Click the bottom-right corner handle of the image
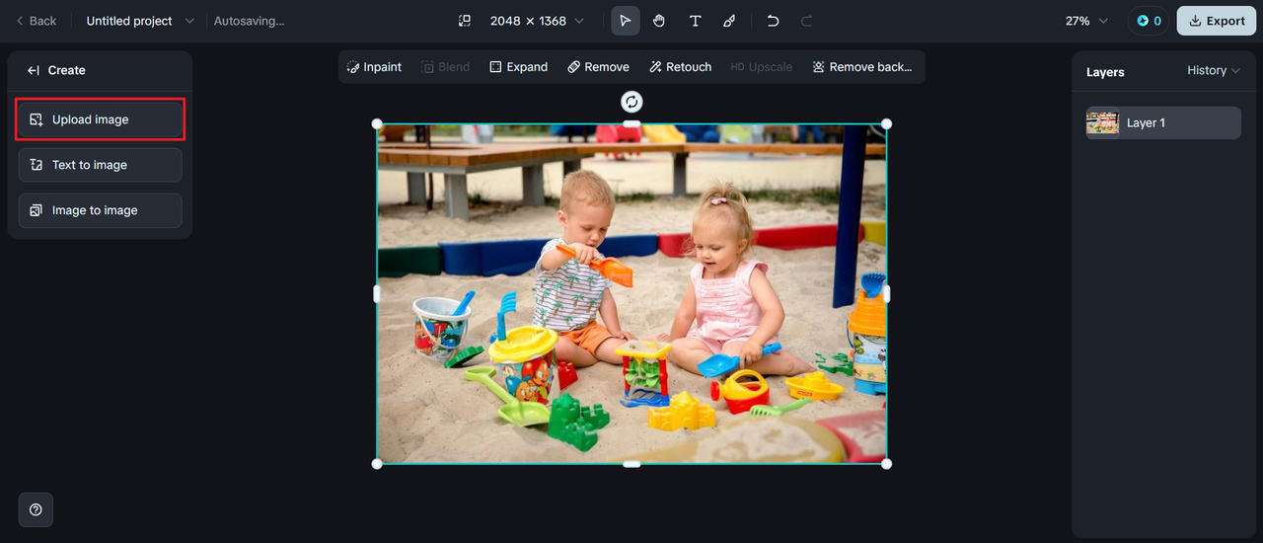 pos(886,464)
